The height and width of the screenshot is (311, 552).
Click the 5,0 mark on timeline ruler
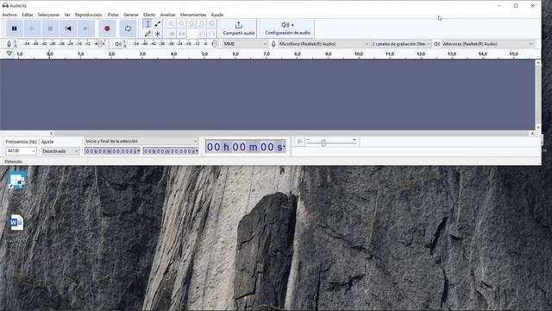[x=204, y=54]
